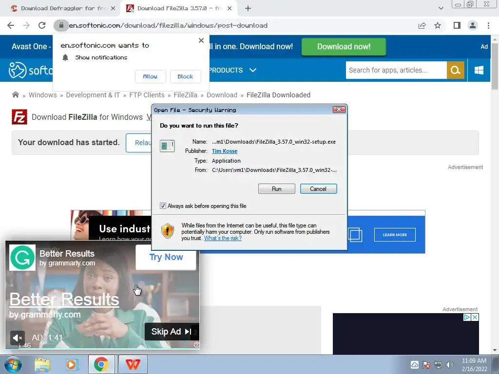The image size is (499, 374).
Task: Click the orange search magnifier button
Action: point(456,70)
